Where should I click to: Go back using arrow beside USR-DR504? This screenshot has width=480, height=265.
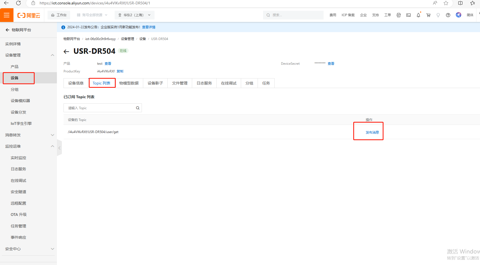coord(66,52)
